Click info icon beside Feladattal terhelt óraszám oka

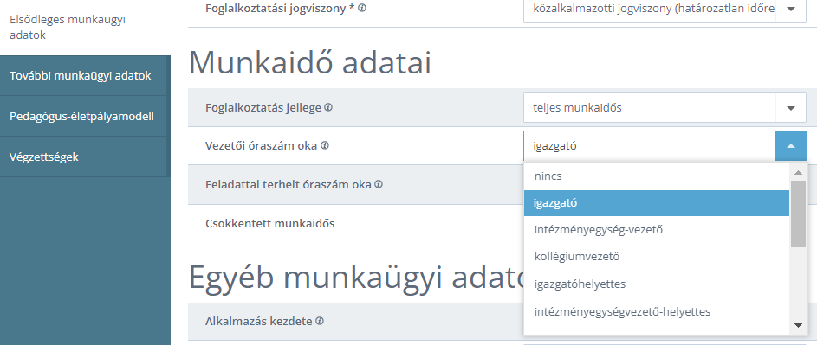[379, 184]
